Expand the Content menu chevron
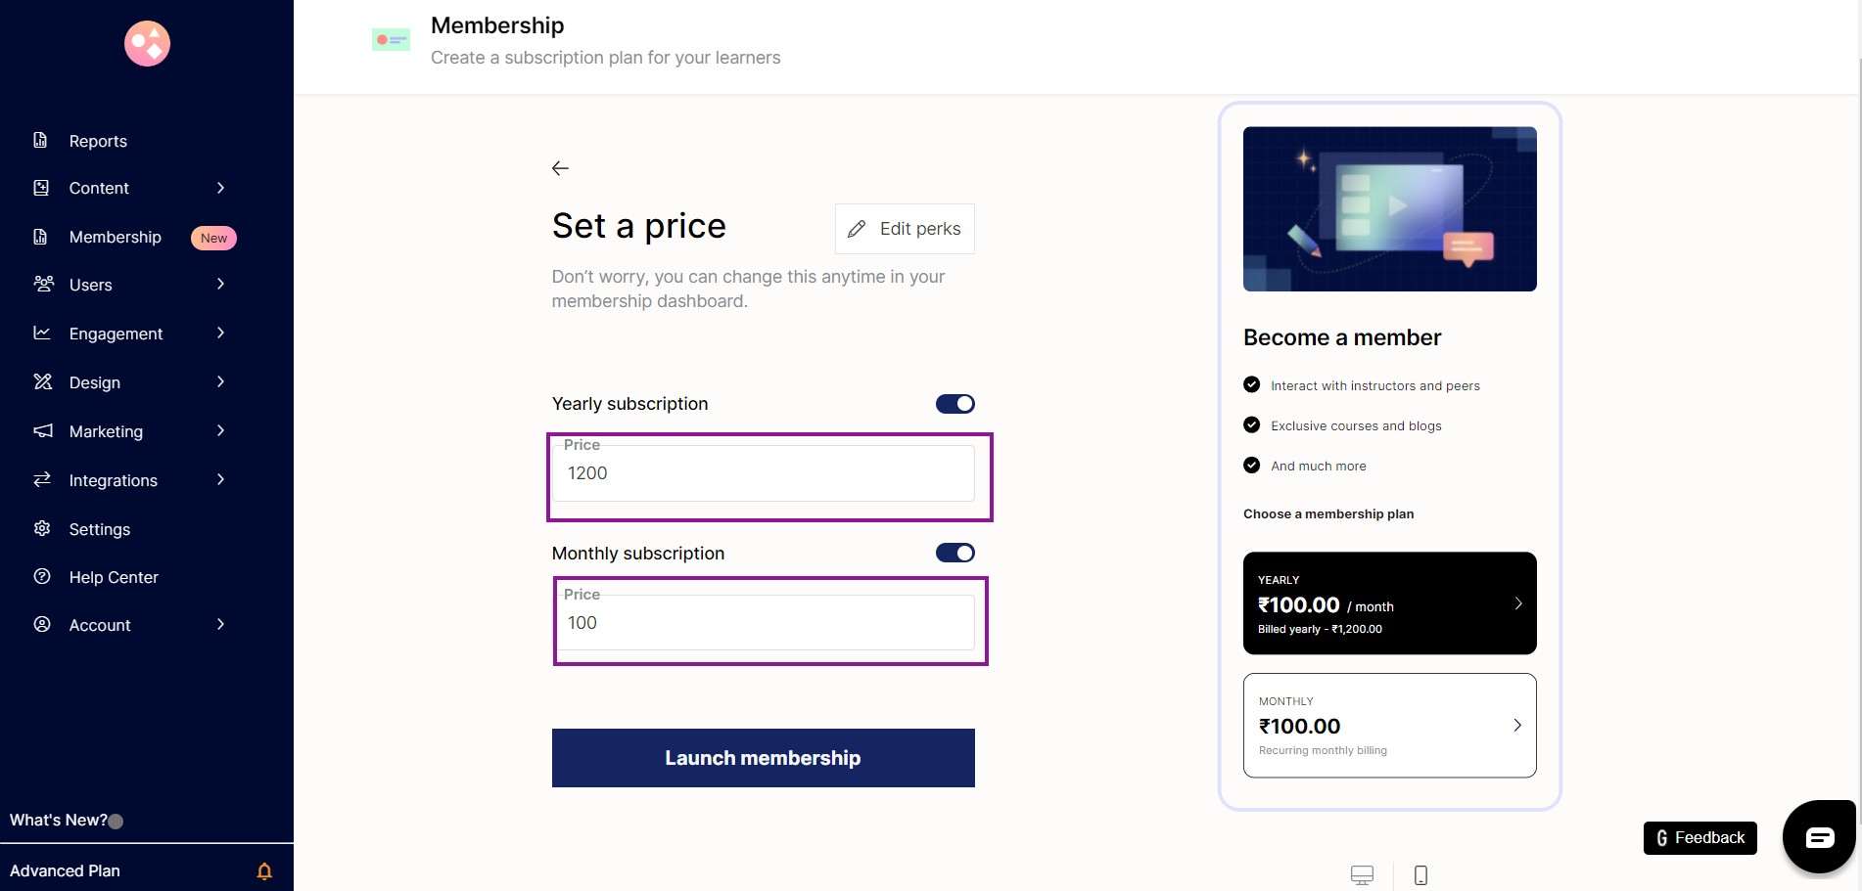The width and height of the screenshot is (1862, 891). [x=220, y=188]
